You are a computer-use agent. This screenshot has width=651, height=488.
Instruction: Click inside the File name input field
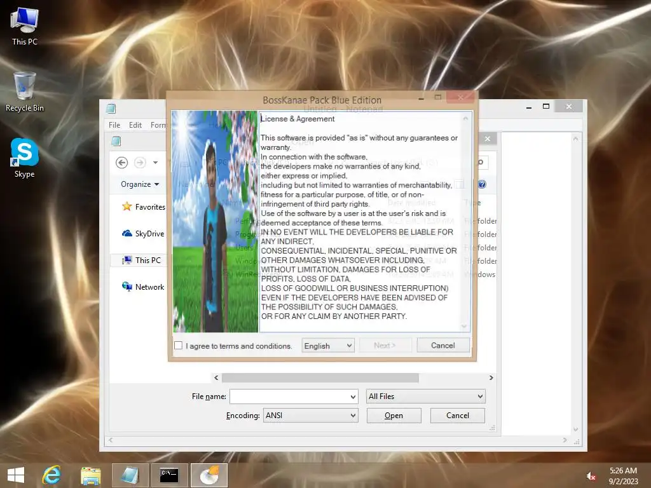289,396
